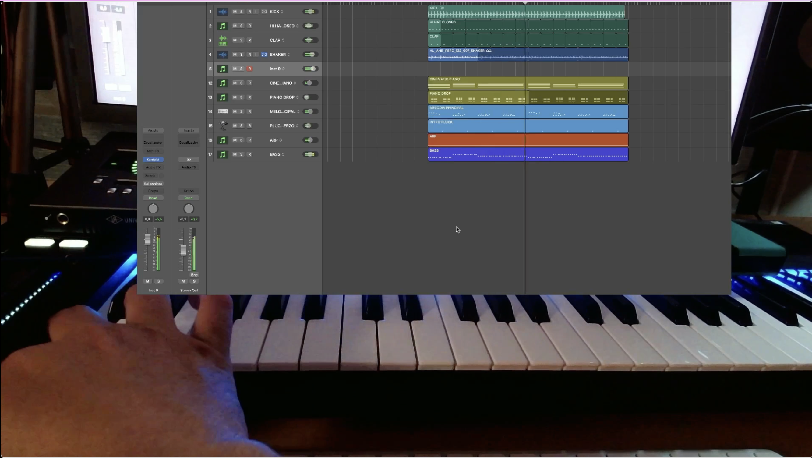Solo the ARP track
812x458 pixels.
click(242, 140)
